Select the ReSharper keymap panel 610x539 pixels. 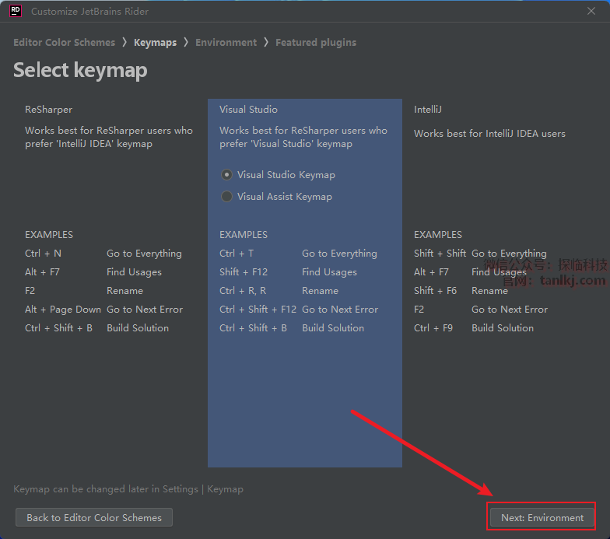click(48, 110)
